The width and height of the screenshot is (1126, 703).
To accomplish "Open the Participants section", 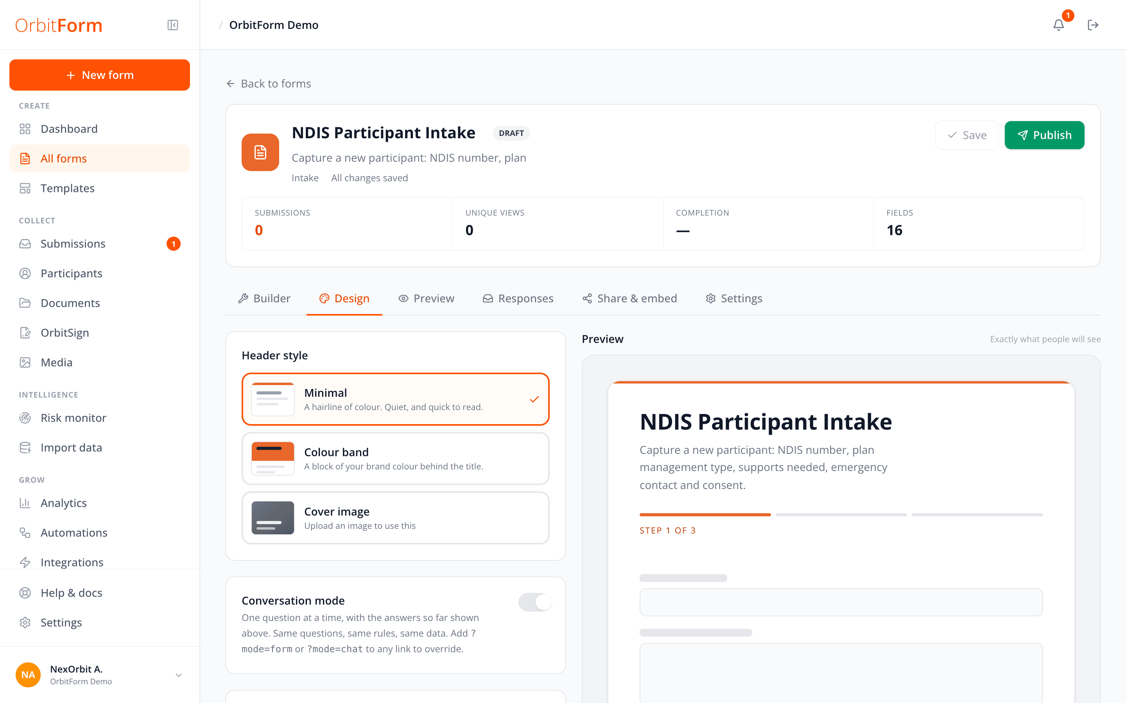I will pyautogui.click(x=100, y=273).
